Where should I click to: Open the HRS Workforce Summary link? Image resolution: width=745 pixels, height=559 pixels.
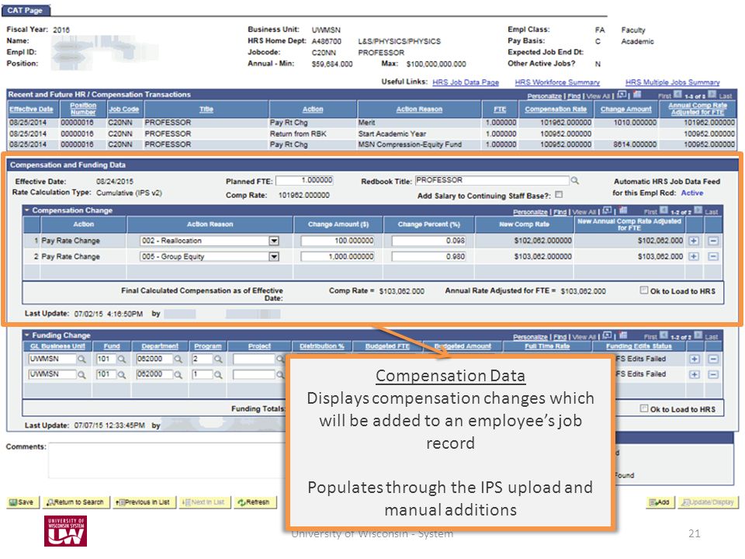coord(557,82)
